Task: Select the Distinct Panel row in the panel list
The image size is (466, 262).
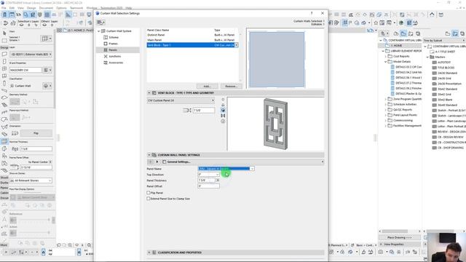Action: pos(192,35)
